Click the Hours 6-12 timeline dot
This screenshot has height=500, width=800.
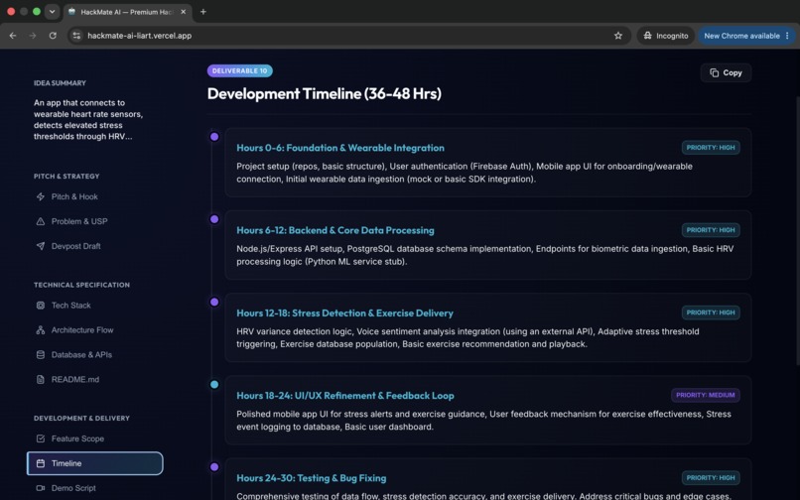(214, 219)
